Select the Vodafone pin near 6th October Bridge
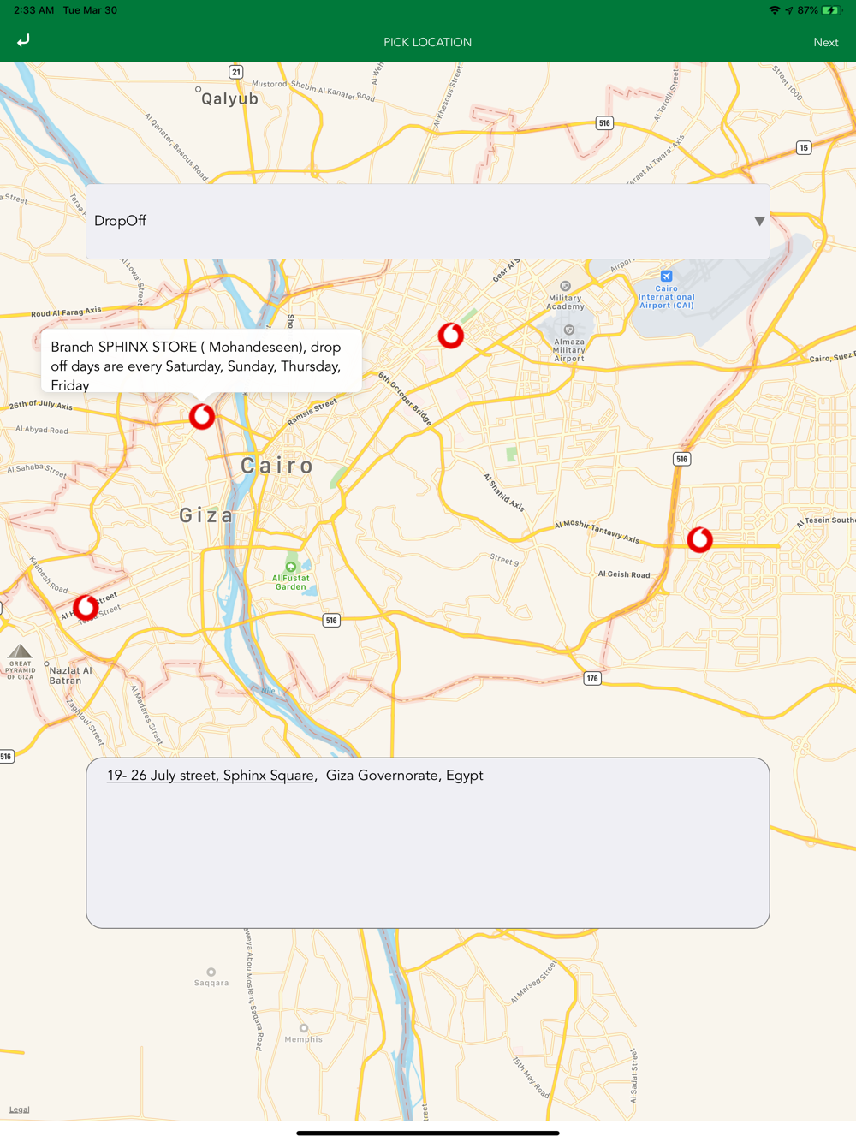The image size is (856, 1142). click(451, 335)
